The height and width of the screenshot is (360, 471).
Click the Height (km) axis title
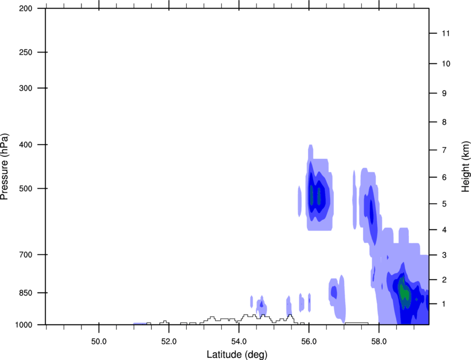(x=465, y=166)
